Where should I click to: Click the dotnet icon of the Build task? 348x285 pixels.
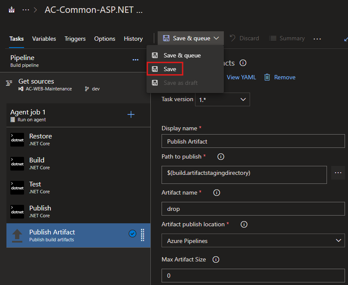tap(17, 164)
